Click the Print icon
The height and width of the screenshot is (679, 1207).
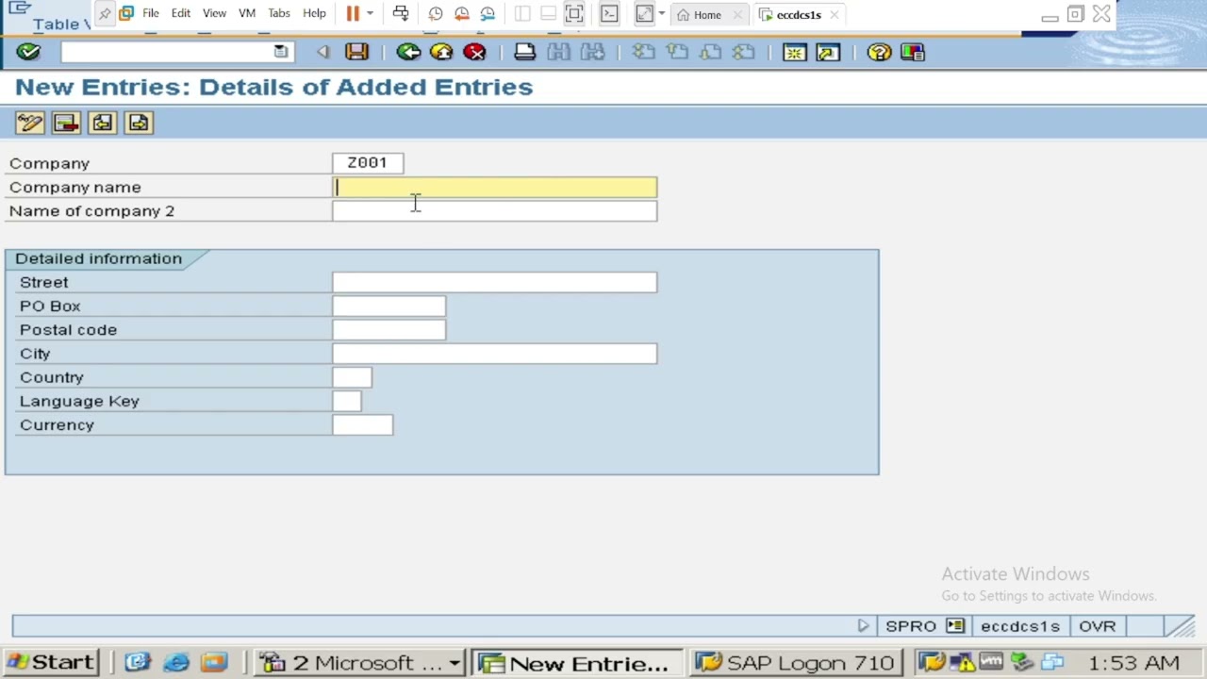(x=525, y=52)
